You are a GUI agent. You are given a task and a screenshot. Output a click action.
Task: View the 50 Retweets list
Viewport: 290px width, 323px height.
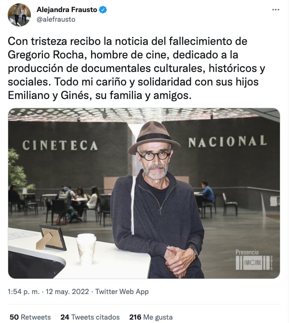point(30,317)
